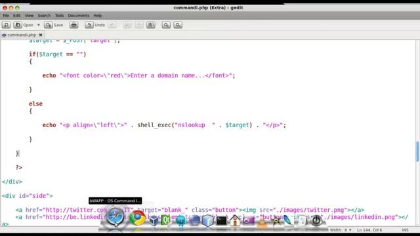420x236 pixels.
Task: Click the Cut toolbar icon
Action: tap(127, 25)
